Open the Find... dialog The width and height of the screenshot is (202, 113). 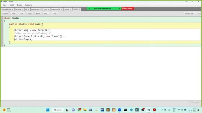click(x=46, y=13)
